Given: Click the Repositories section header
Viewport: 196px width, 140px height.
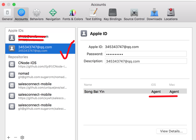Looking at the screenshot, I should [18, 57].
